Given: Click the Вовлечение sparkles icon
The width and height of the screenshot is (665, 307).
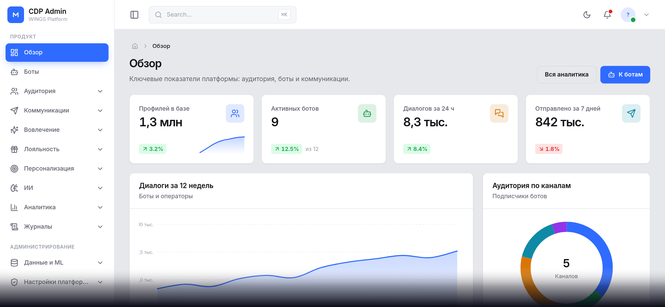Looking at the screenshot, I should tap(14, 130).
